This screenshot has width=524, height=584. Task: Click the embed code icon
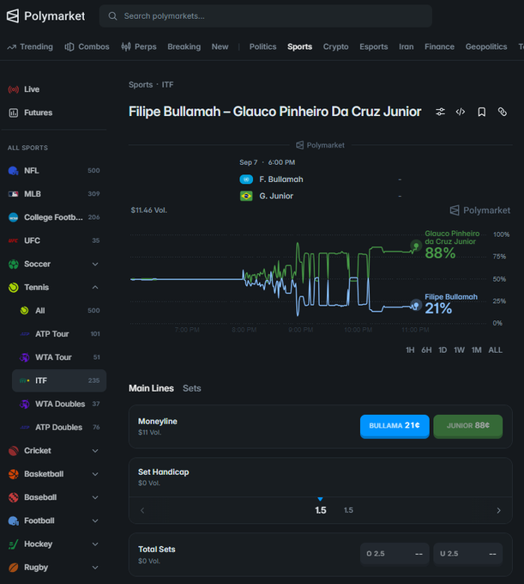pos(461,112)
